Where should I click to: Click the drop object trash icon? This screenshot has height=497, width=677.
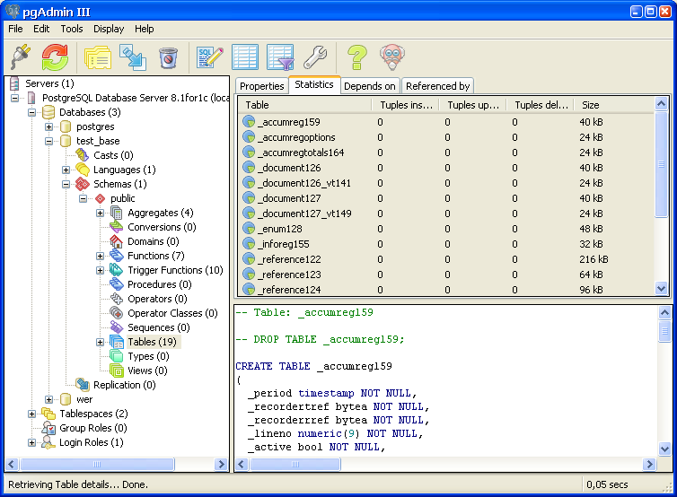[168, 57]
